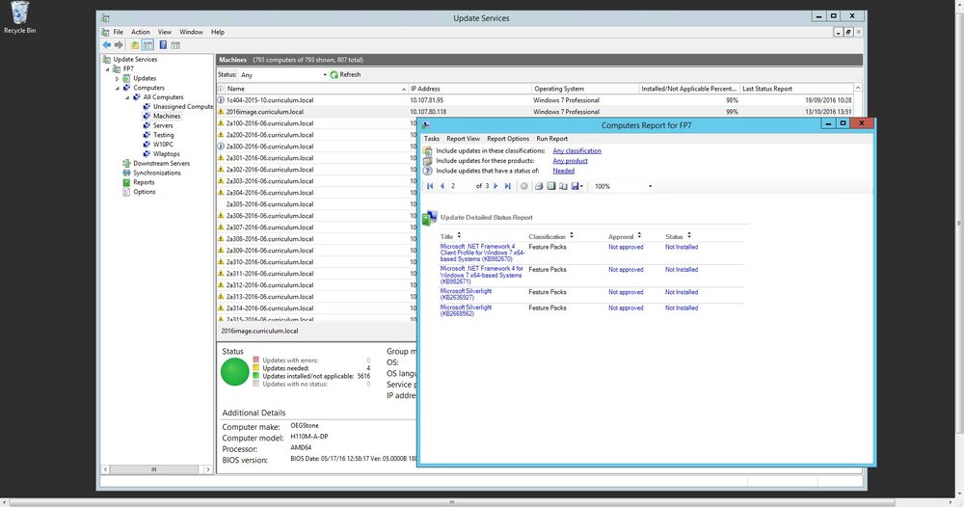Open the KB982670 .NET Framework update link
The image size is (964, 507).
482,253
